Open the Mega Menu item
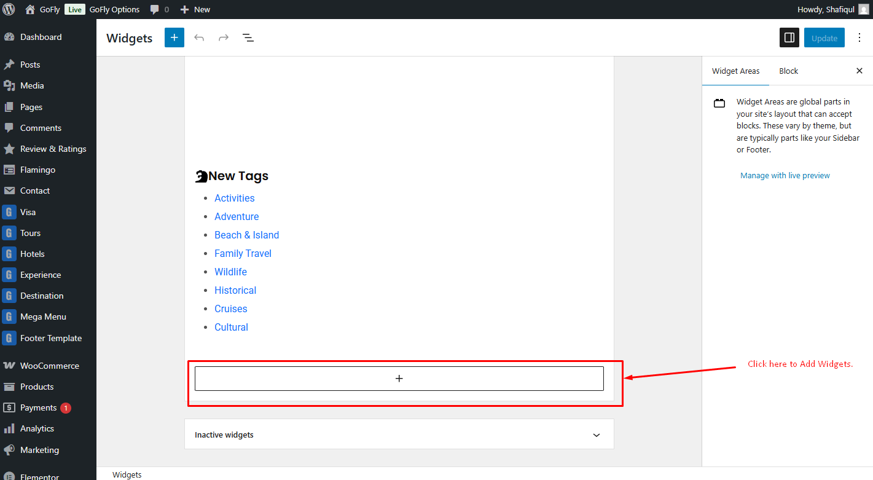The width and height of the screenshot is (873, 480). [x=48, y=317]
